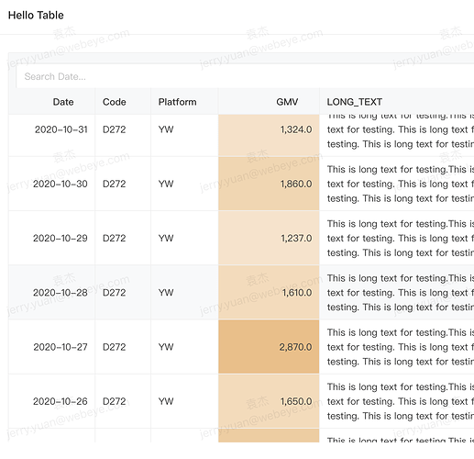Select the GMV cell showing 1,860.0
Screen dimensions: 474x459
tap(269, 184)
